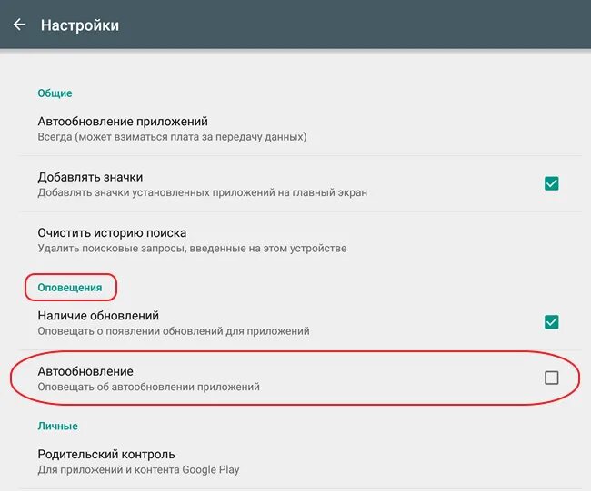Disable the Наличие обновлений checkbox
Image resolution: width=591 pixels, height=491 pixels.
click(551, 322)
